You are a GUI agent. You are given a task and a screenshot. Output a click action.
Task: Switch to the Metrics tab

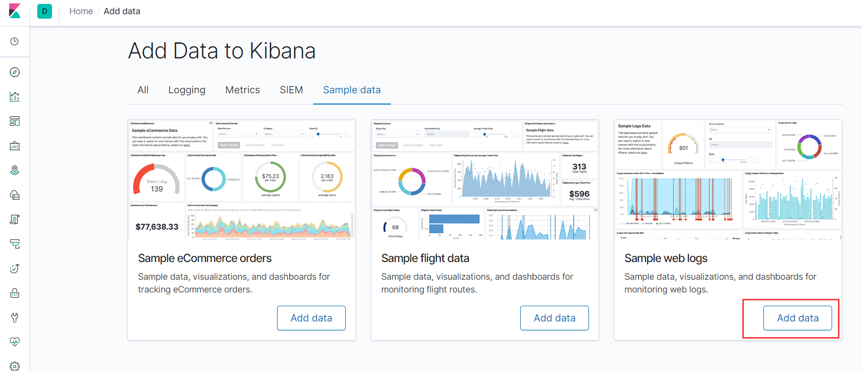[243, 90]
